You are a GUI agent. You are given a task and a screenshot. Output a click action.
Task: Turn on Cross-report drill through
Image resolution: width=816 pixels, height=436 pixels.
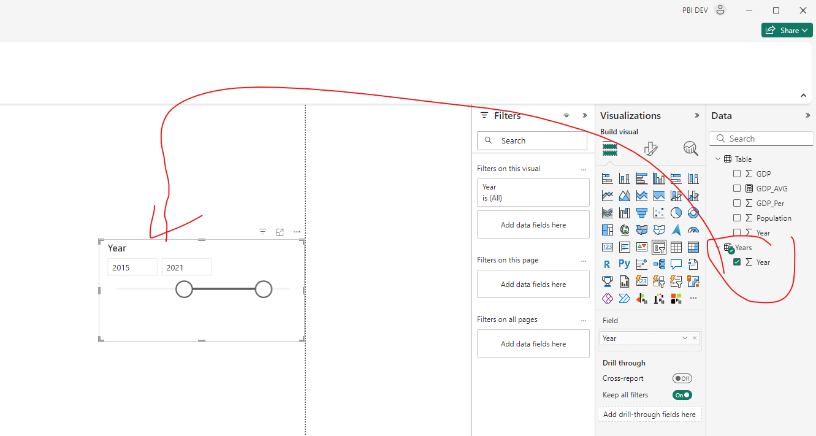682,378
